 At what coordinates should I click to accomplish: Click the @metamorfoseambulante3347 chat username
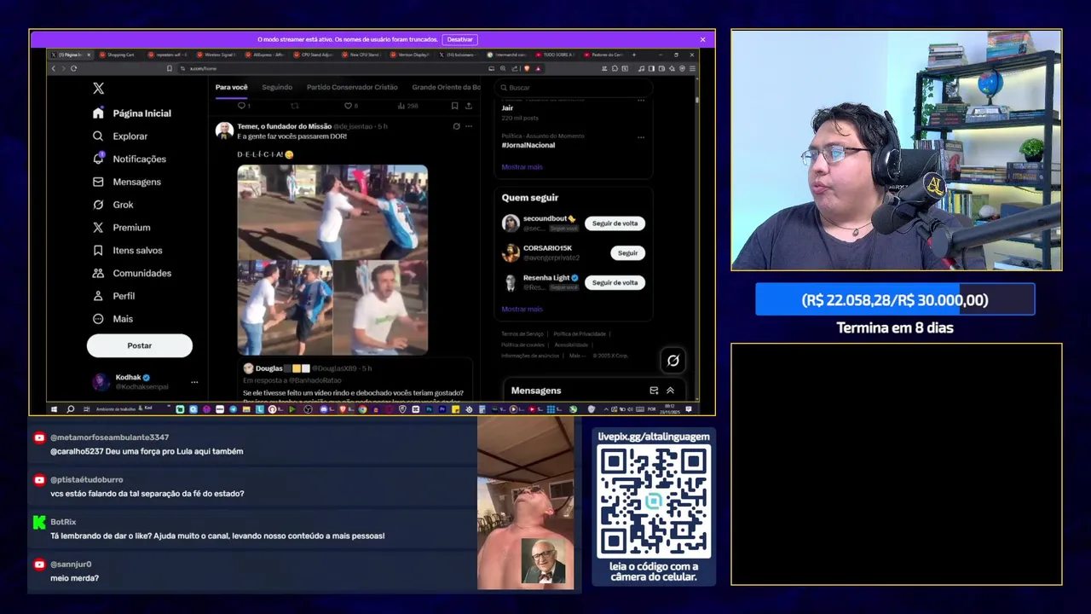coord(109,437)
